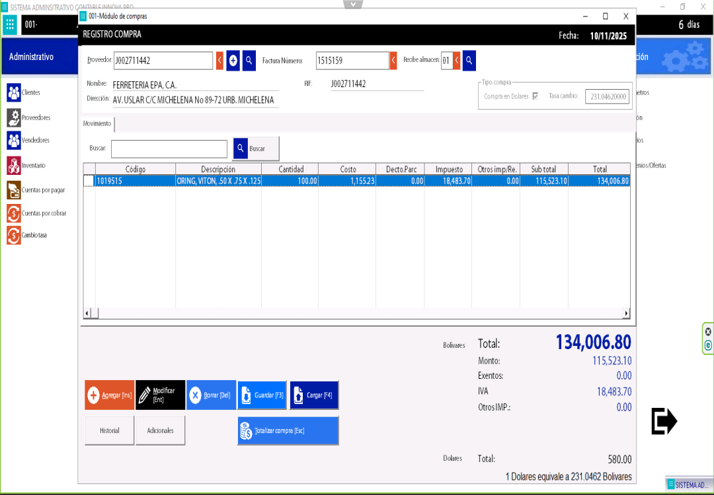This screenshot has width=714, height=495.
Task: Toggle the Compra en Dolares checkbox
Action: [535, 96]
